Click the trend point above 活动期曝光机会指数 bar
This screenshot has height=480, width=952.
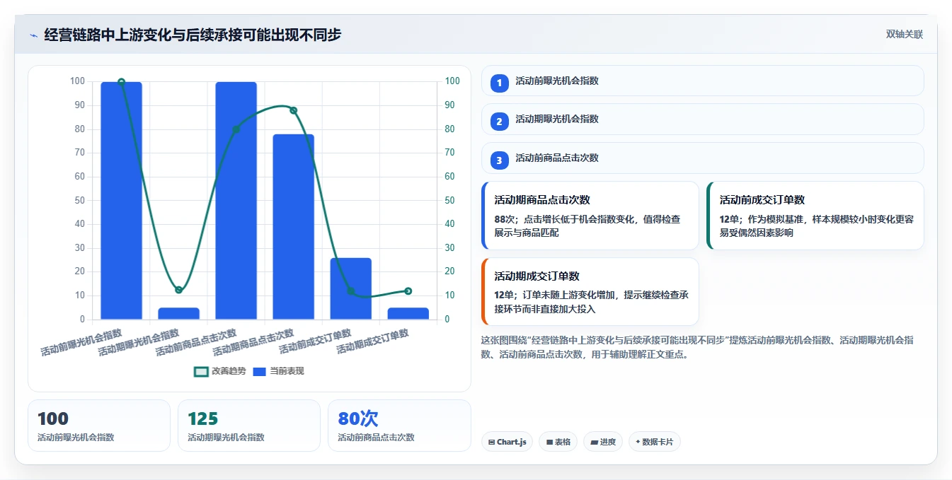tap(178, 290)
